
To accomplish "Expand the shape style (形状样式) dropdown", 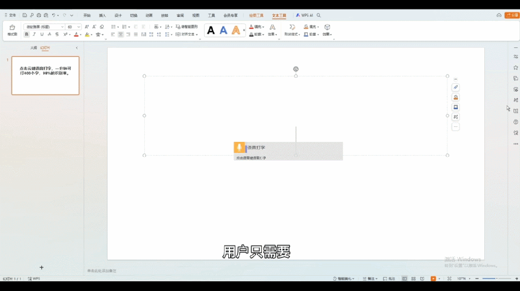I will (292, 35).
